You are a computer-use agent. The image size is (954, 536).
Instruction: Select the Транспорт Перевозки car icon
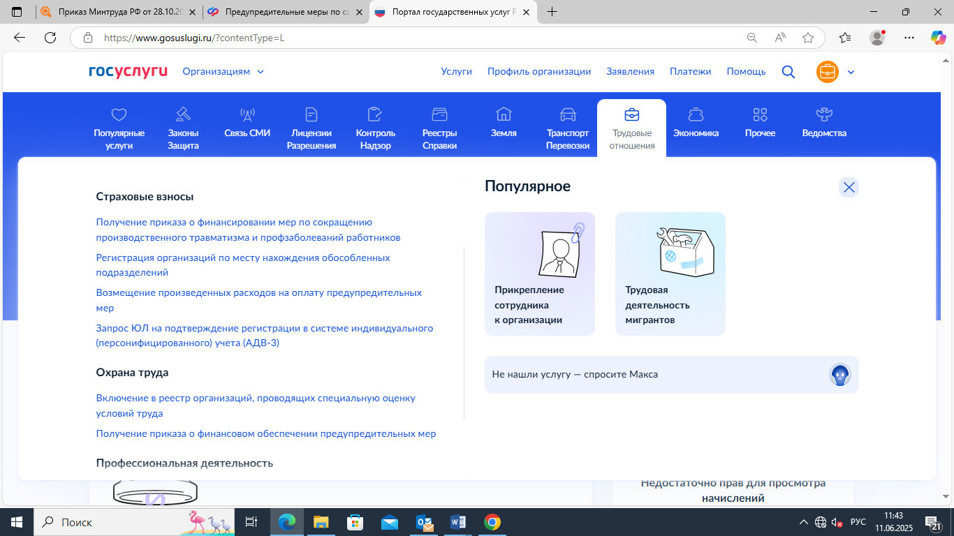568,115
